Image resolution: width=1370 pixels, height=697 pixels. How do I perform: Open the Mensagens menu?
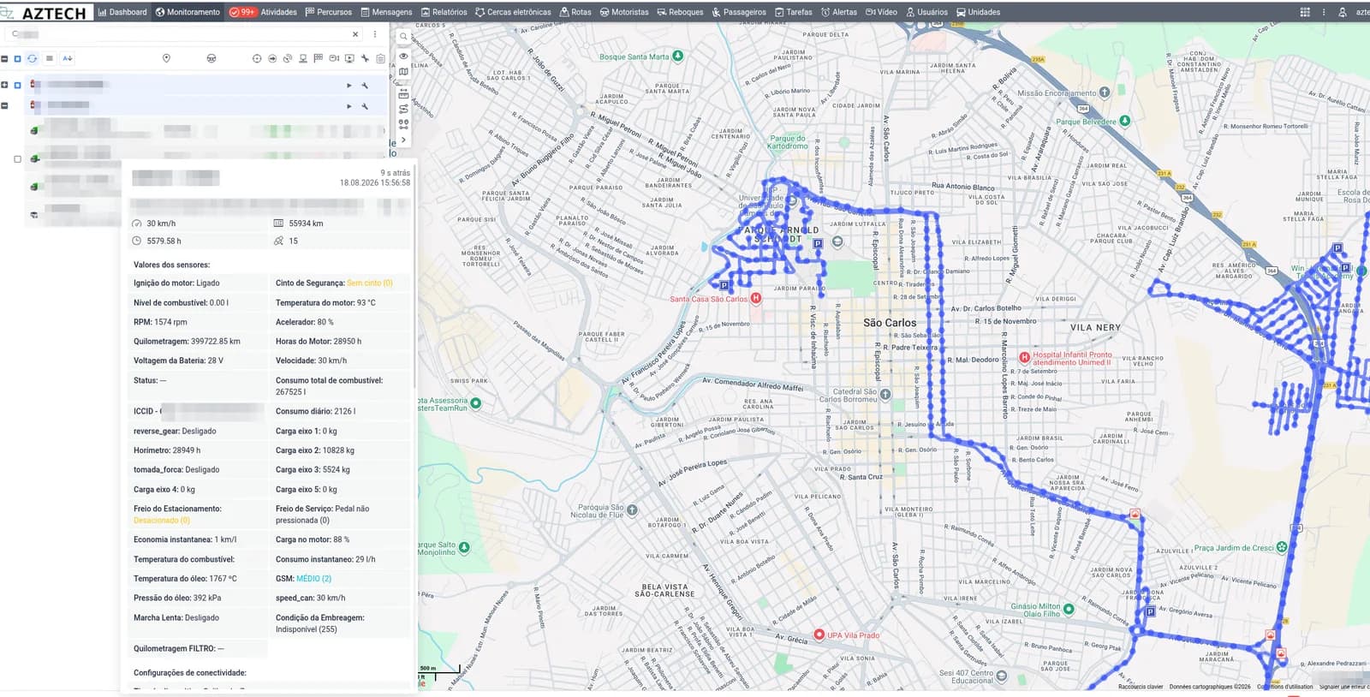386,12
